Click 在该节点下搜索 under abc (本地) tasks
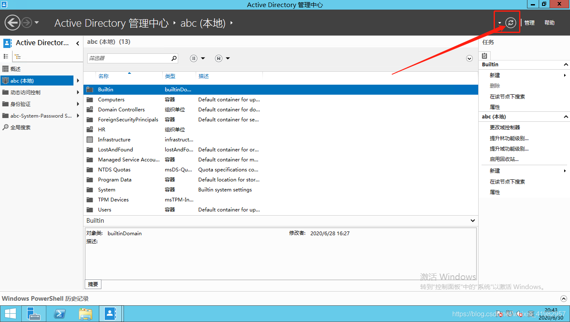Viewport: 570px width, 322px height. click(x=507, y=182)
